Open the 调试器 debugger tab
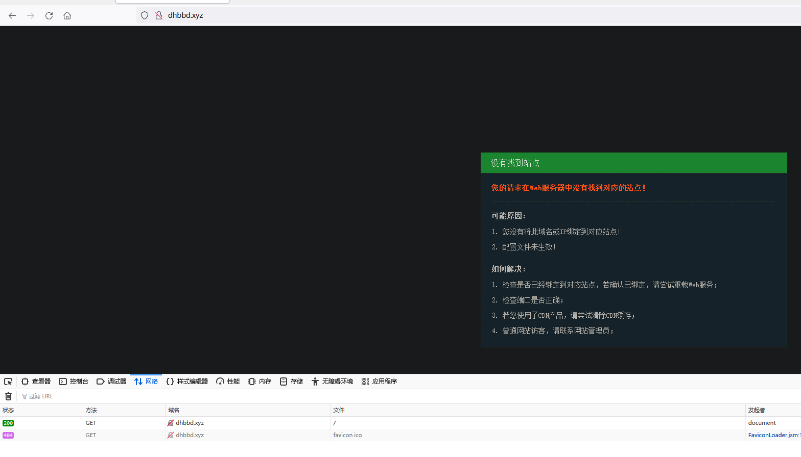Screen dimensions: 801x457 111,382
